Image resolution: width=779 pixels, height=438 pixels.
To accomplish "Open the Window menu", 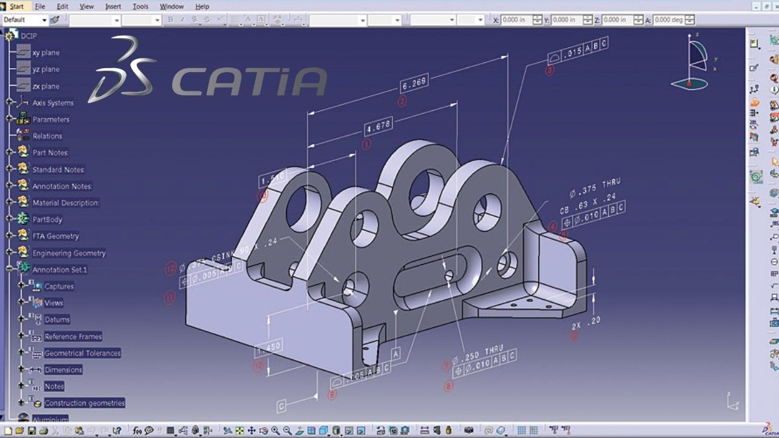I will click(x=171, y=6).
